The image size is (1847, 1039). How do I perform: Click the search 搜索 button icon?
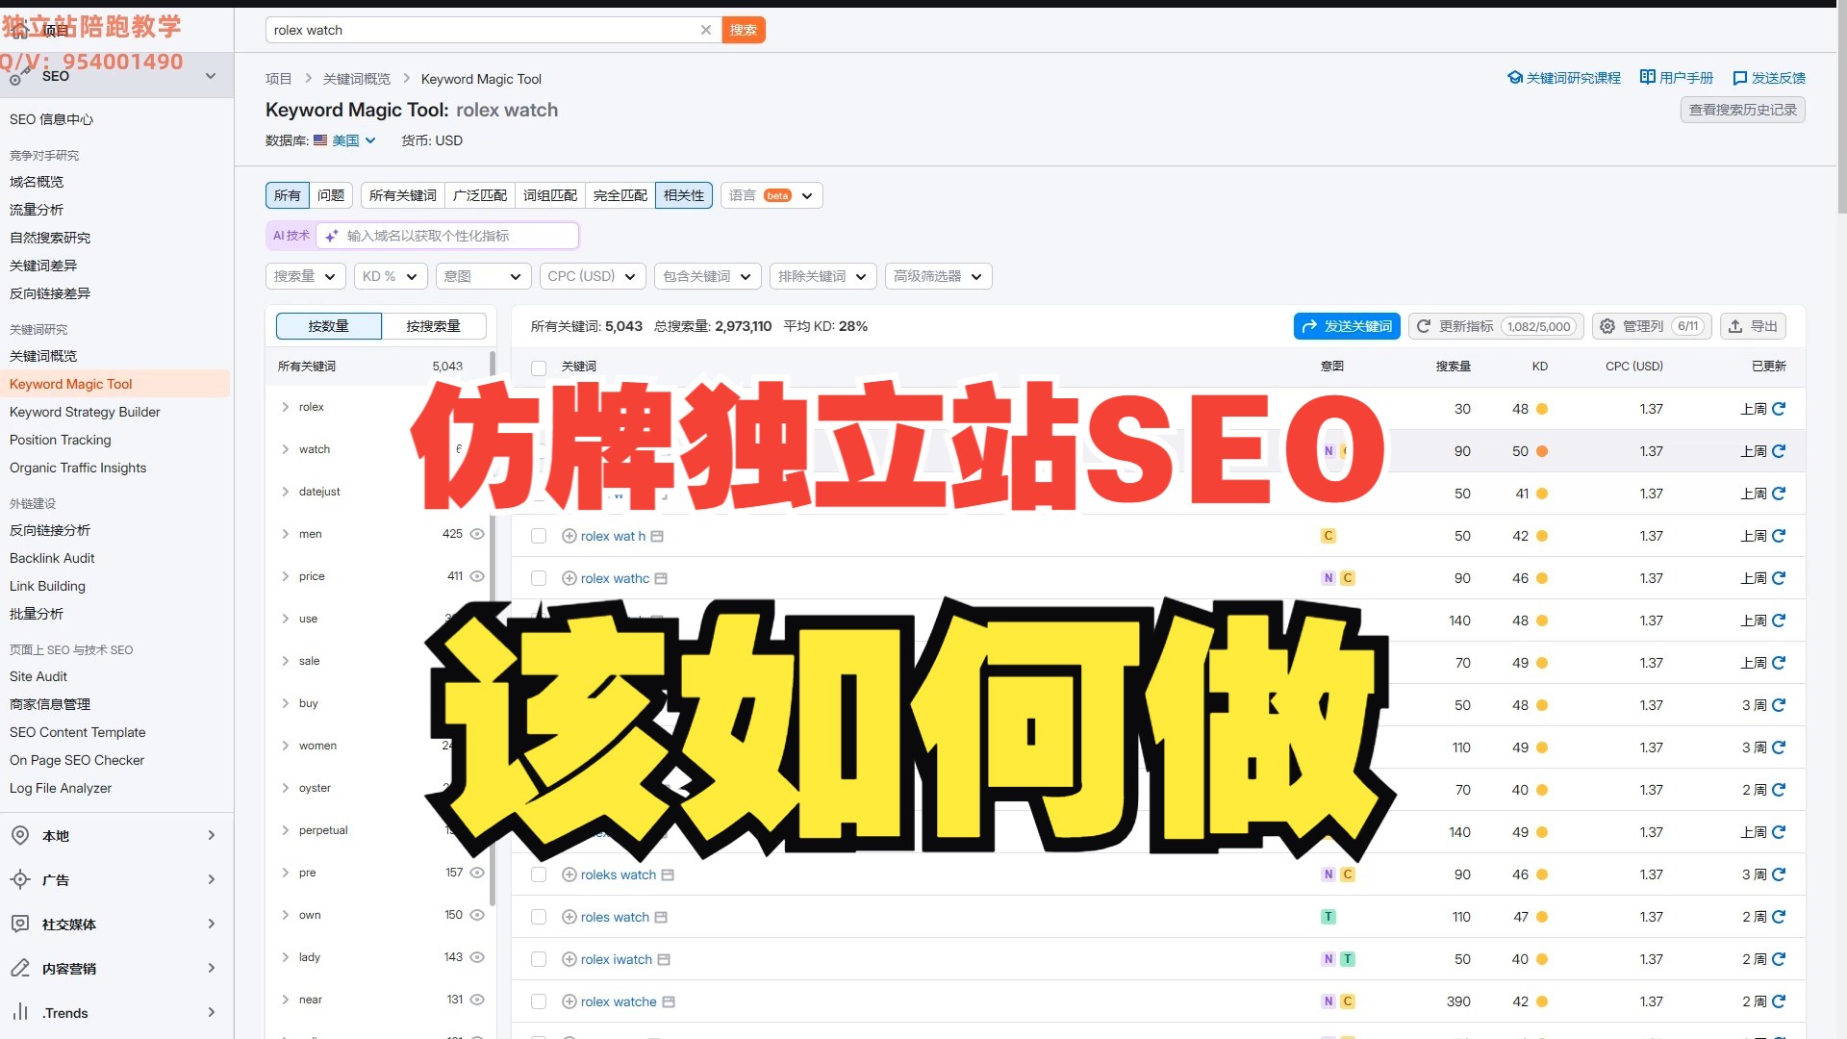click(744, 29)
